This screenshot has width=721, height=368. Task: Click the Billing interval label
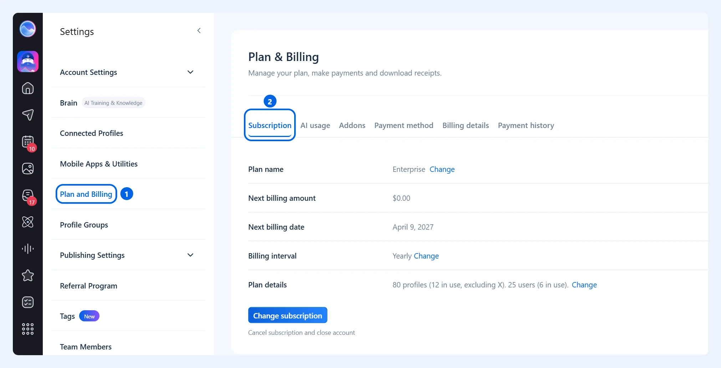[272, 256]
